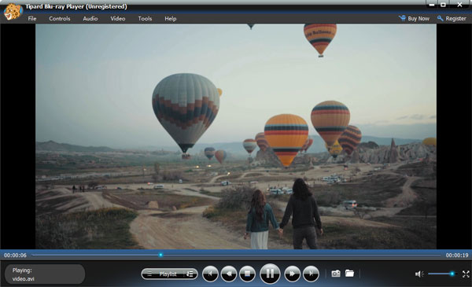Open playlist sort order icon
The image size is (472, 287).
pyautogui.click(x=190, y=274)
